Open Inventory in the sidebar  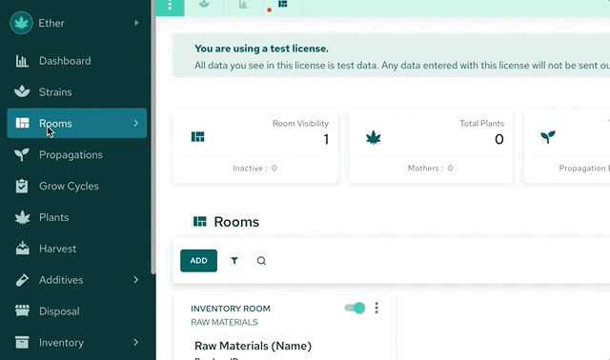click(61, 343)
